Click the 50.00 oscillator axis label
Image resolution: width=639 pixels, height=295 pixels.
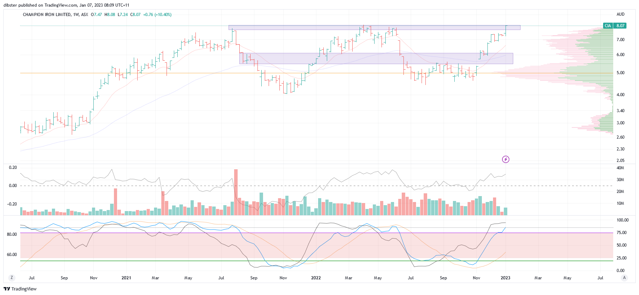click(x=622, y=245)
